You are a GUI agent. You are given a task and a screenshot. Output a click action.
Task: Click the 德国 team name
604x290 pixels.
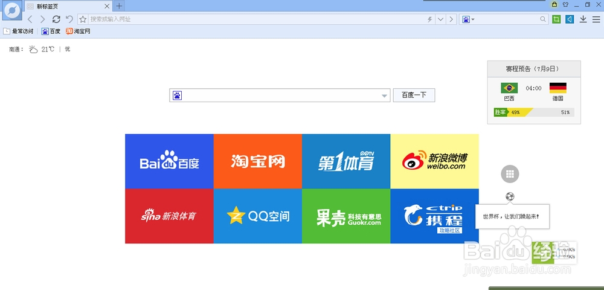tap(557, 98)
